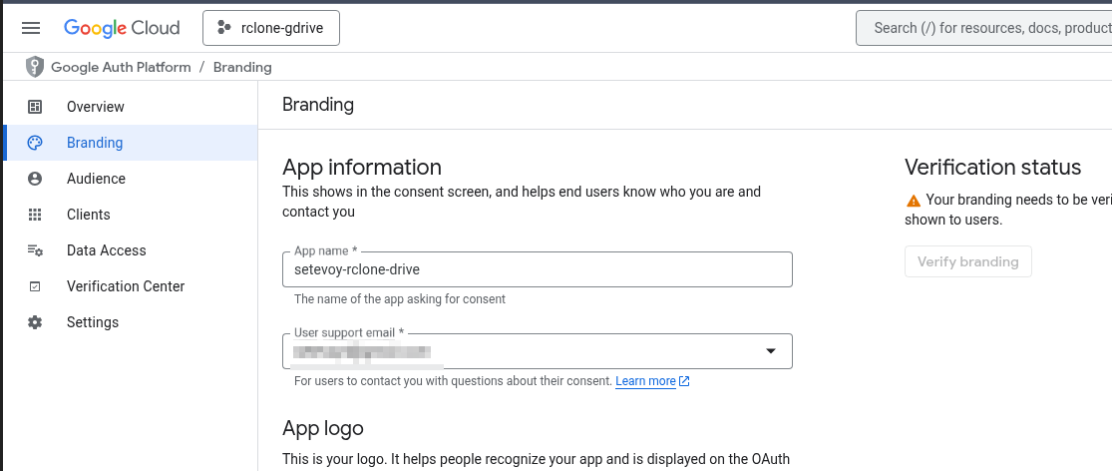Open the hamburger navigation menu
This screenshot has width=1112, height=471.
[x=31, y=28]
